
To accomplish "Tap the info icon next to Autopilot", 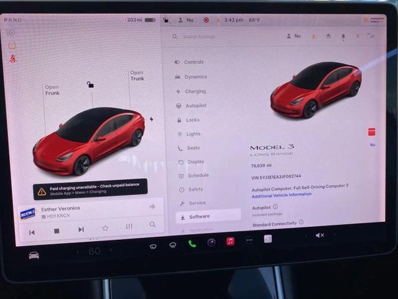I will click(275, 207).
